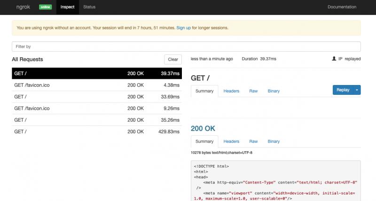Clear all requests
The image size is (376, 201).
[x=173, y=59]
